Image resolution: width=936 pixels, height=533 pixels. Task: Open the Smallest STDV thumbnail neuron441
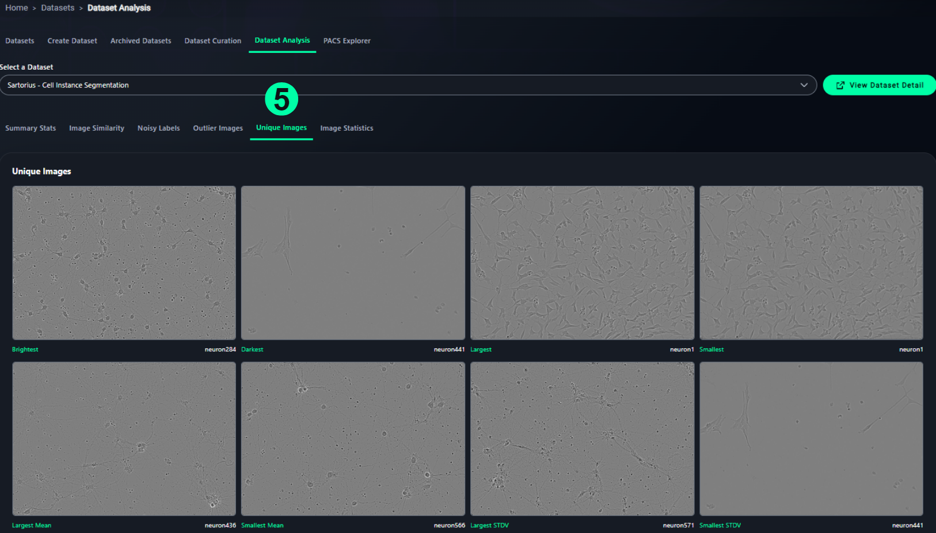(x=811, y=439)
